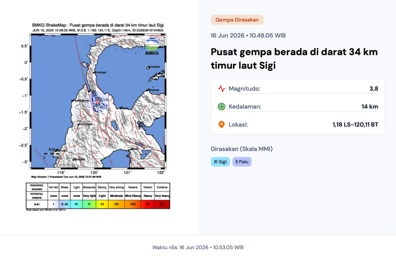Click the "PERCEIVED SHAKING" legend row label

coord(37,187)
